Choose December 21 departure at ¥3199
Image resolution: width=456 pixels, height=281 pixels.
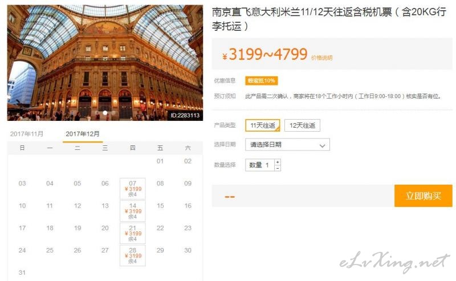pyautogui.click(x=132, y=233)
